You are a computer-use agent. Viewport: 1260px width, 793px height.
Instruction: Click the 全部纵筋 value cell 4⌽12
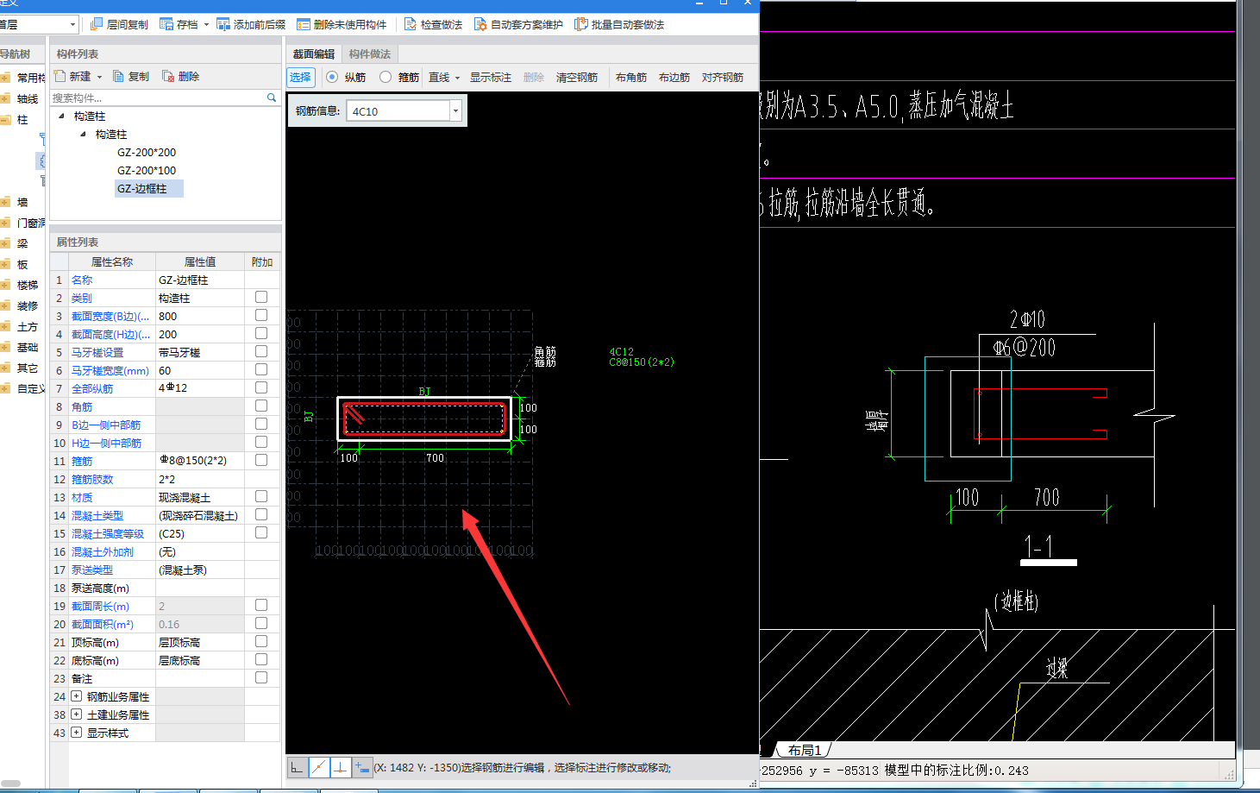point(200,388)
